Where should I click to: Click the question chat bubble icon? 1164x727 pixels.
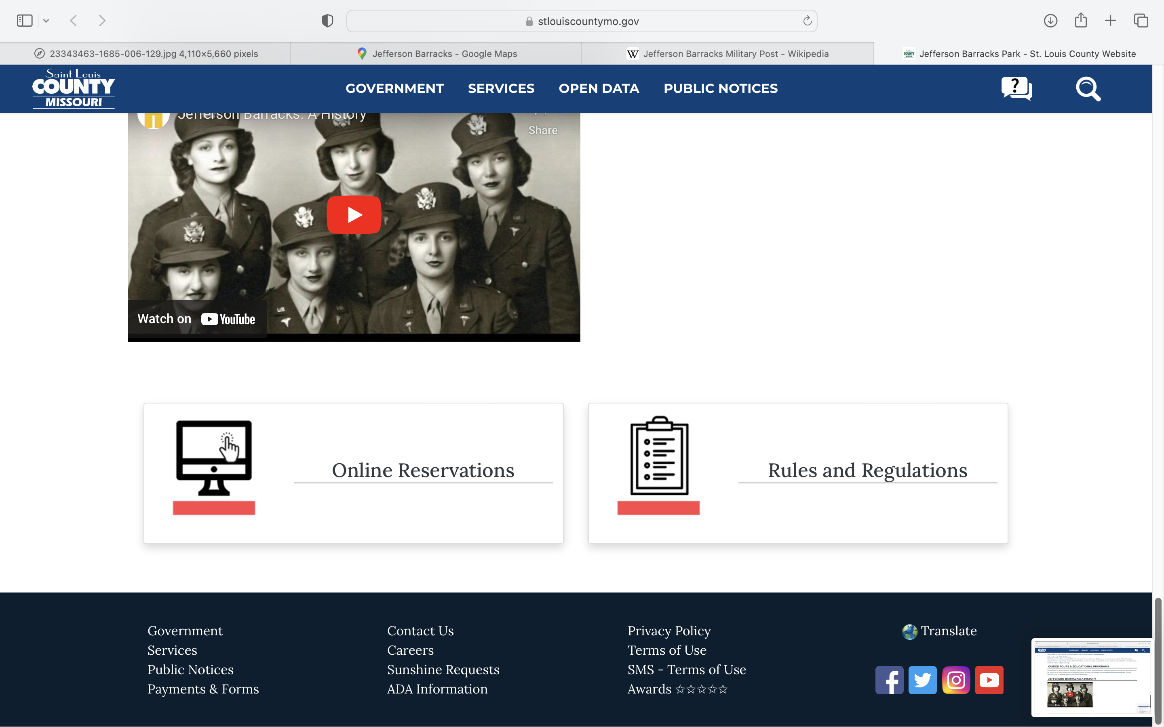pos(1016,88)
